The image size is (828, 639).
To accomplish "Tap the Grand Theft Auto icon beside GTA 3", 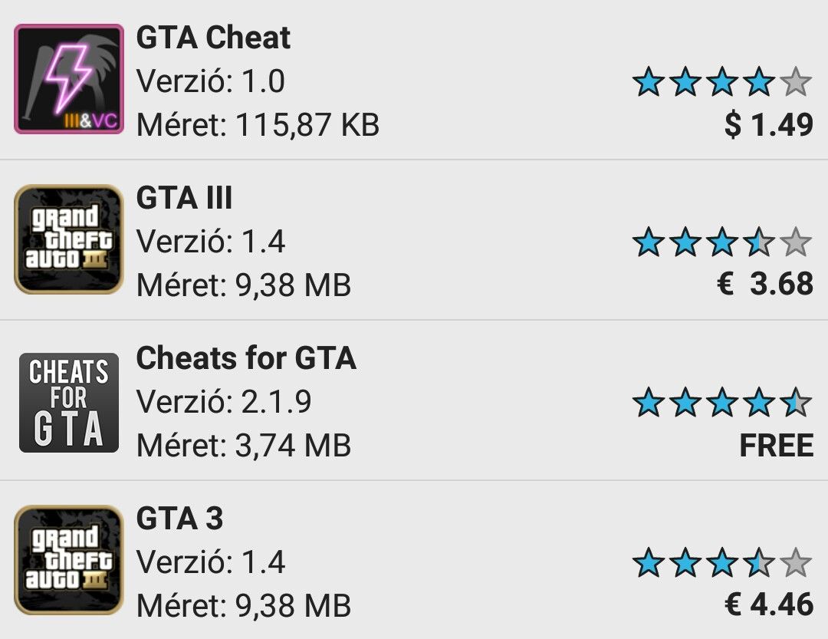I will [x=69, y=560].
